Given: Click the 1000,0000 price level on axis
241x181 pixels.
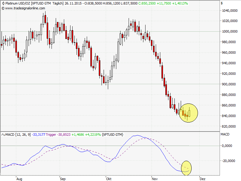Looking at the screenshot, I should click(x=229, y=31).
